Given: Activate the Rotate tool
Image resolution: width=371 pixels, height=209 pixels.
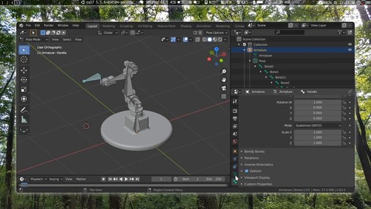Looking at the screenshot, I should 24,80.
